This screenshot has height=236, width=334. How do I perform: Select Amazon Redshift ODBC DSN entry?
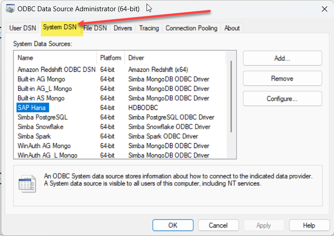(x=56, y=70)
